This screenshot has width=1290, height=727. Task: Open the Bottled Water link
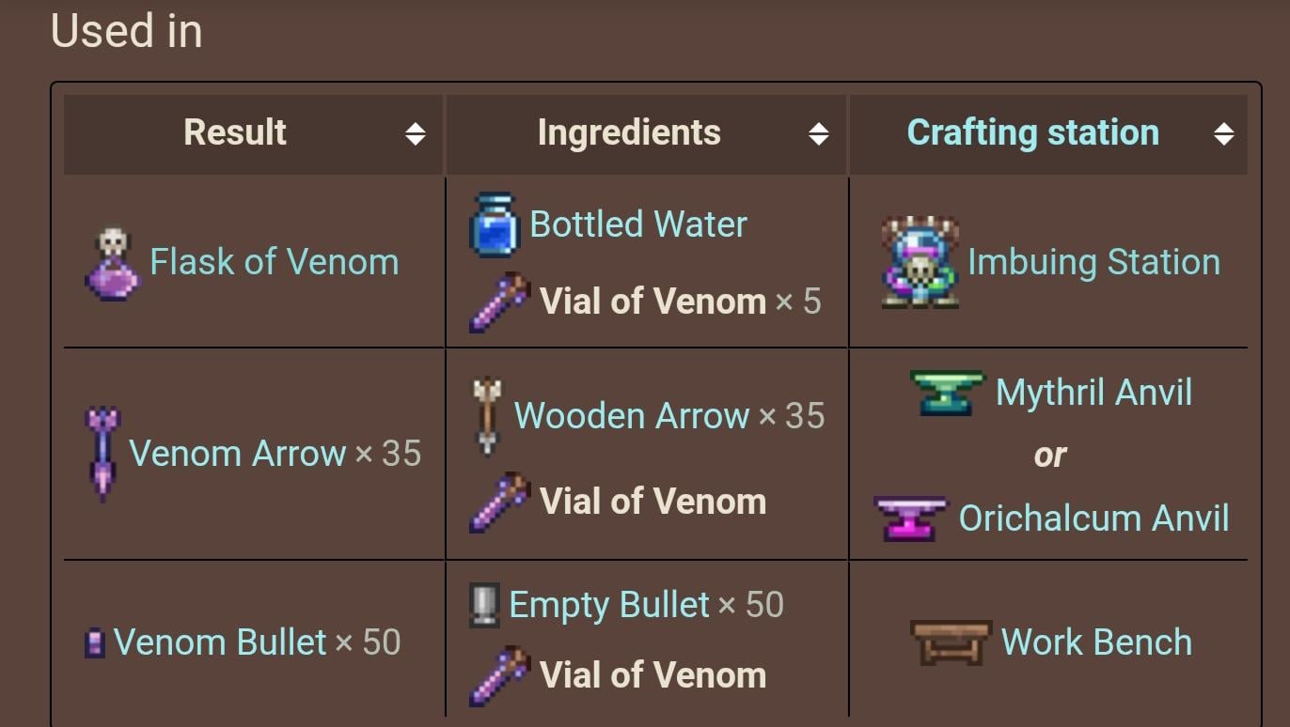pyautogui.click(x=638, y=224)
